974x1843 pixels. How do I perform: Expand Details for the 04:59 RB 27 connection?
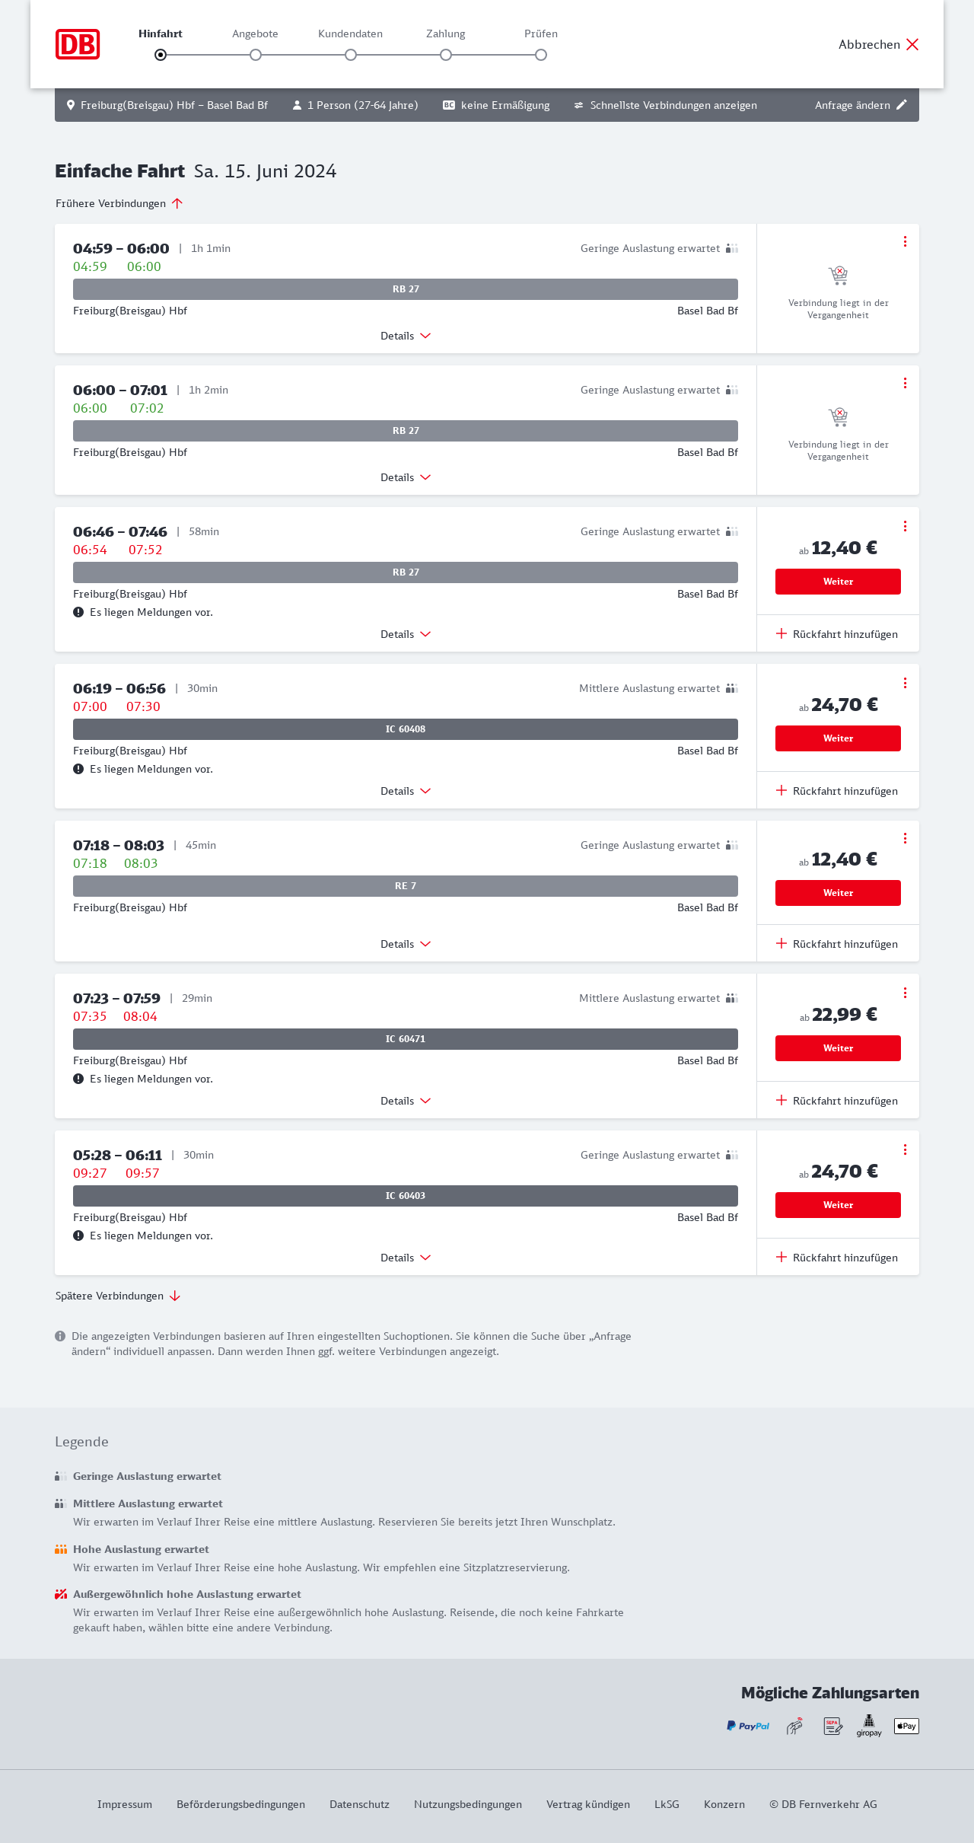[406, 336]
